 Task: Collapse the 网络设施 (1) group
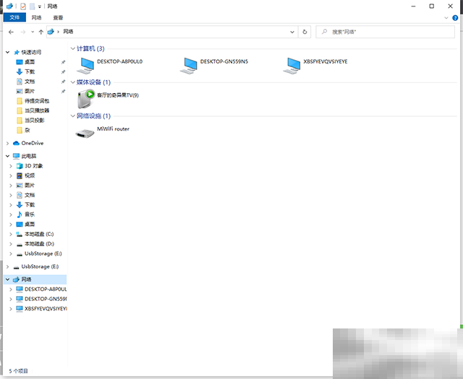(x=72, y=116)
